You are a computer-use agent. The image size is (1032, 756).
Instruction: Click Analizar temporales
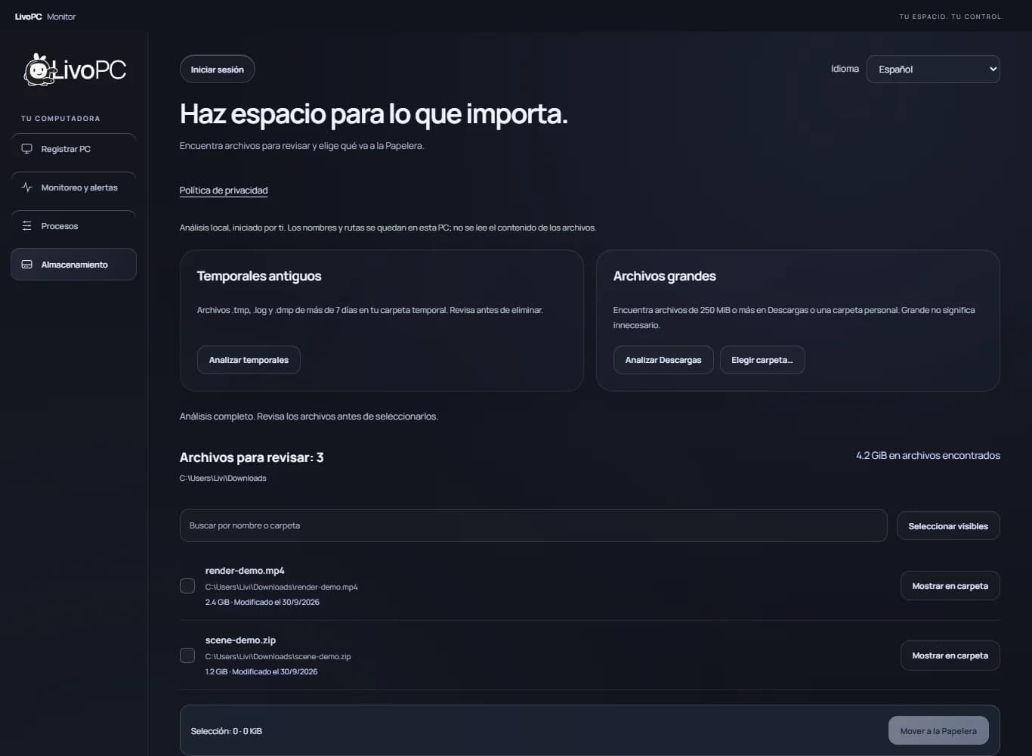249,360
